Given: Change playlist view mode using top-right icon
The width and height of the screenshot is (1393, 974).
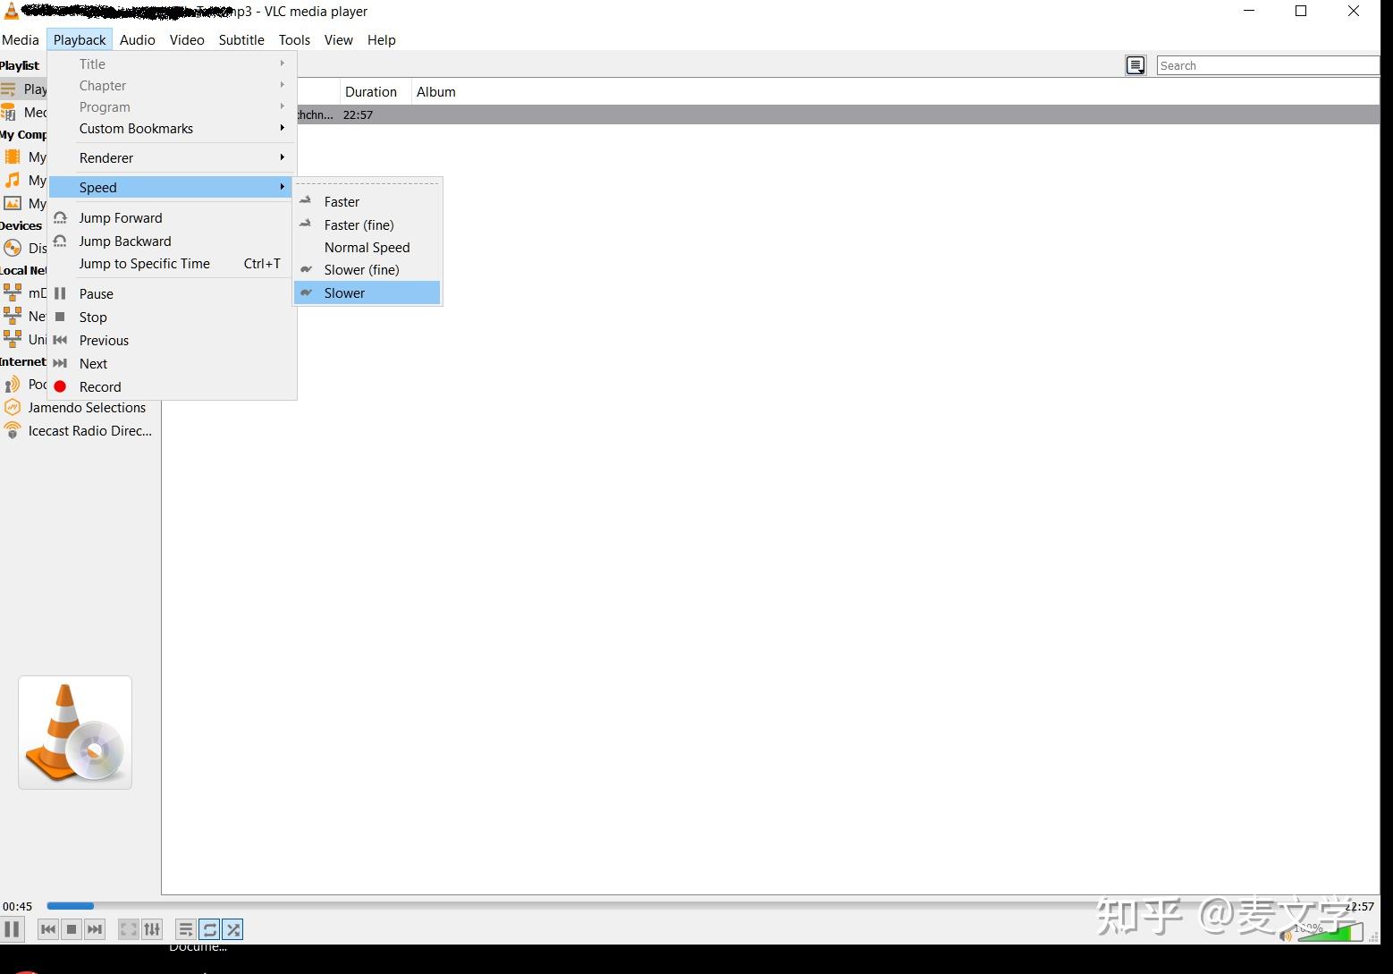Looking at the screenshot, I should (x=1135, y=64).
